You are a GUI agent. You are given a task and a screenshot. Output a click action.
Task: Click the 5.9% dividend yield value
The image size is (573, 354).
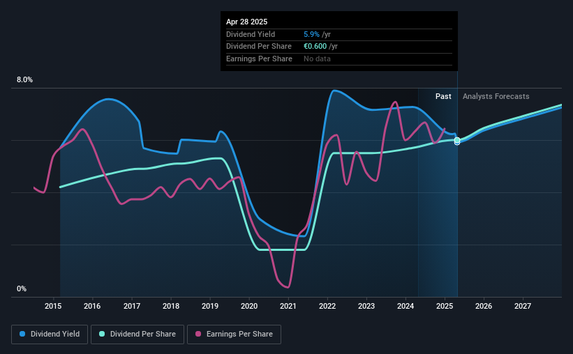[x=311, y=34]
